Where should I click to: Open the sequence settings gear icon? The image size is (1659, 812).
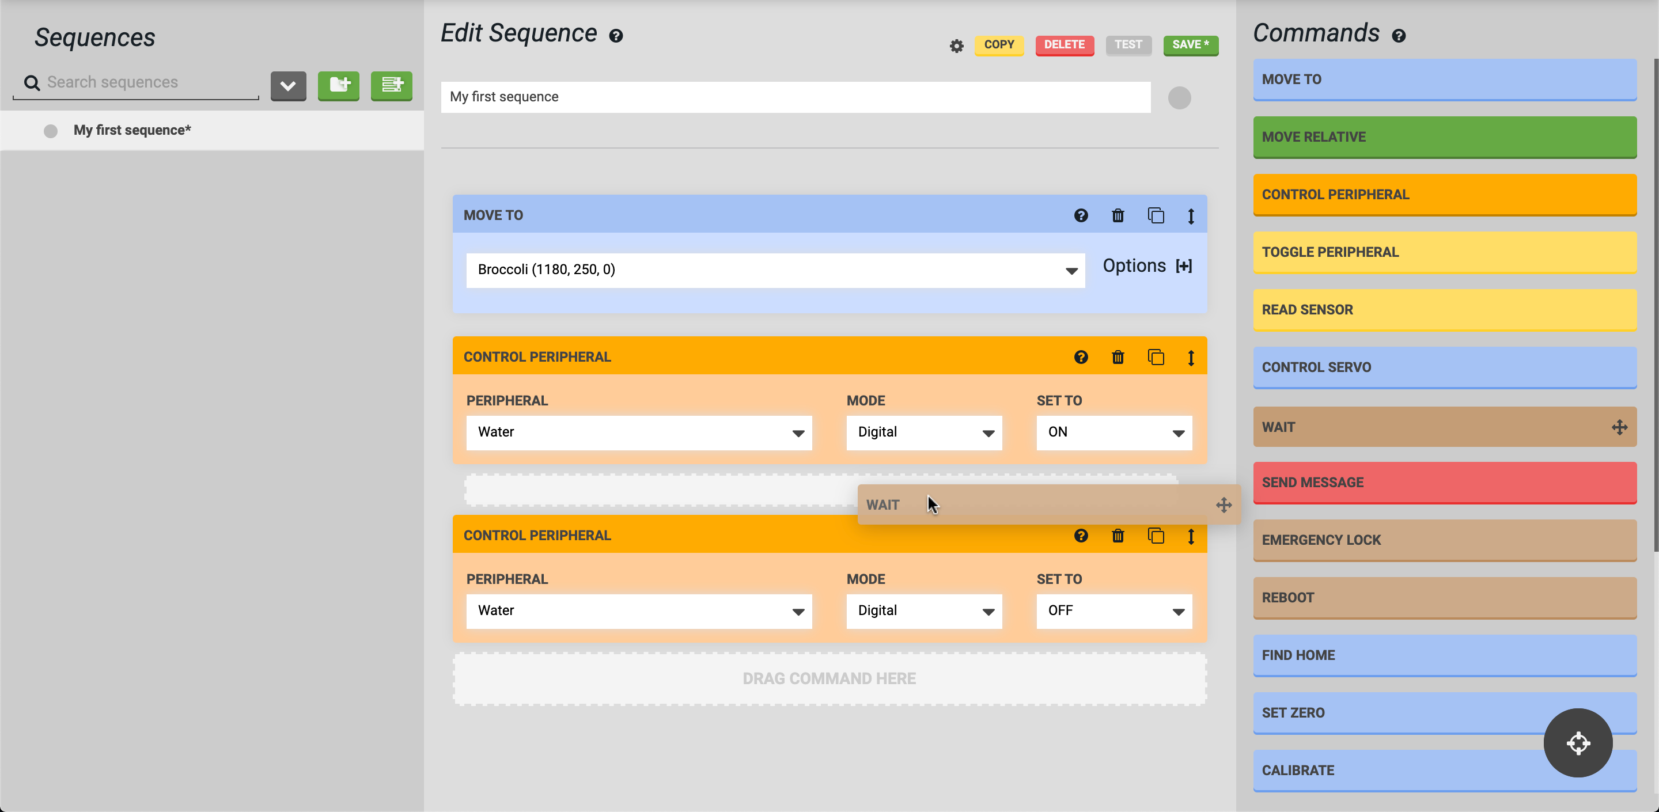click(x=956, y=45)
